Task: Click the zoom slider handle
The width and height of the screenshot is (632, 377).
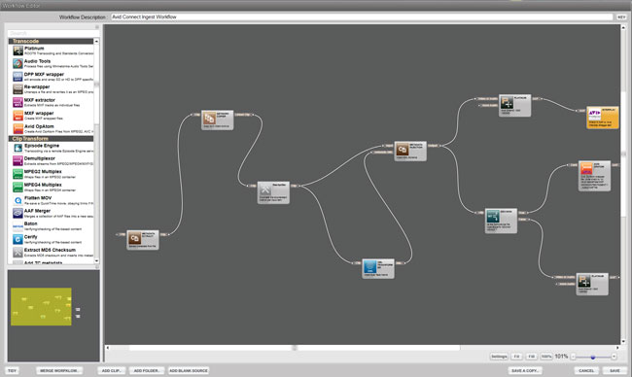Action: tap(593, 357)
